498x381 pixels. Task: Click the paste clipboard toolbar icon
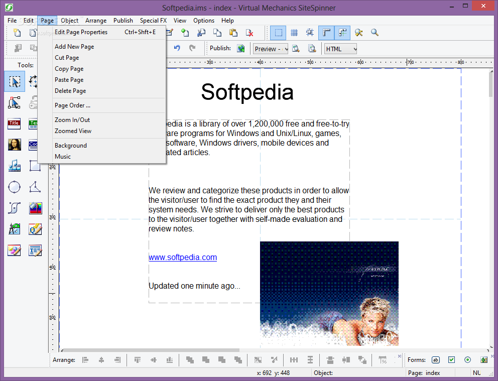[234, 33]
